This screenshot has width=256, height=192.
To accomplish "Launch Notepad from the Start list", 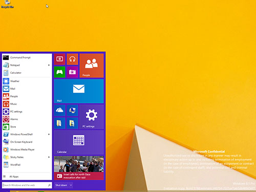I will point(27,65).
